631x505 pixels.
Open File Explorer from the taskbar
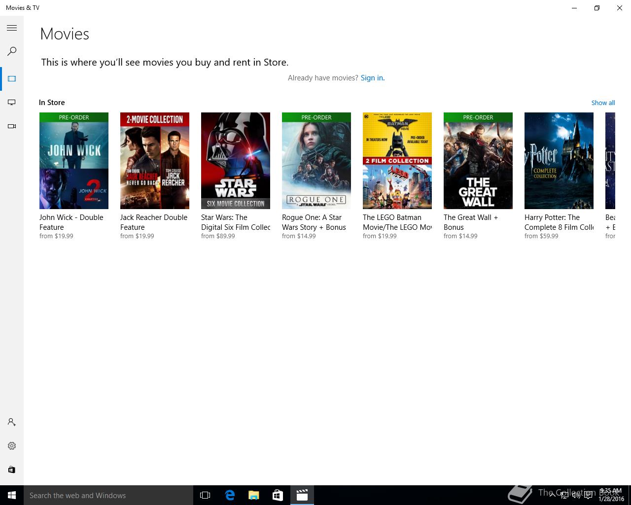click(253, 495)
